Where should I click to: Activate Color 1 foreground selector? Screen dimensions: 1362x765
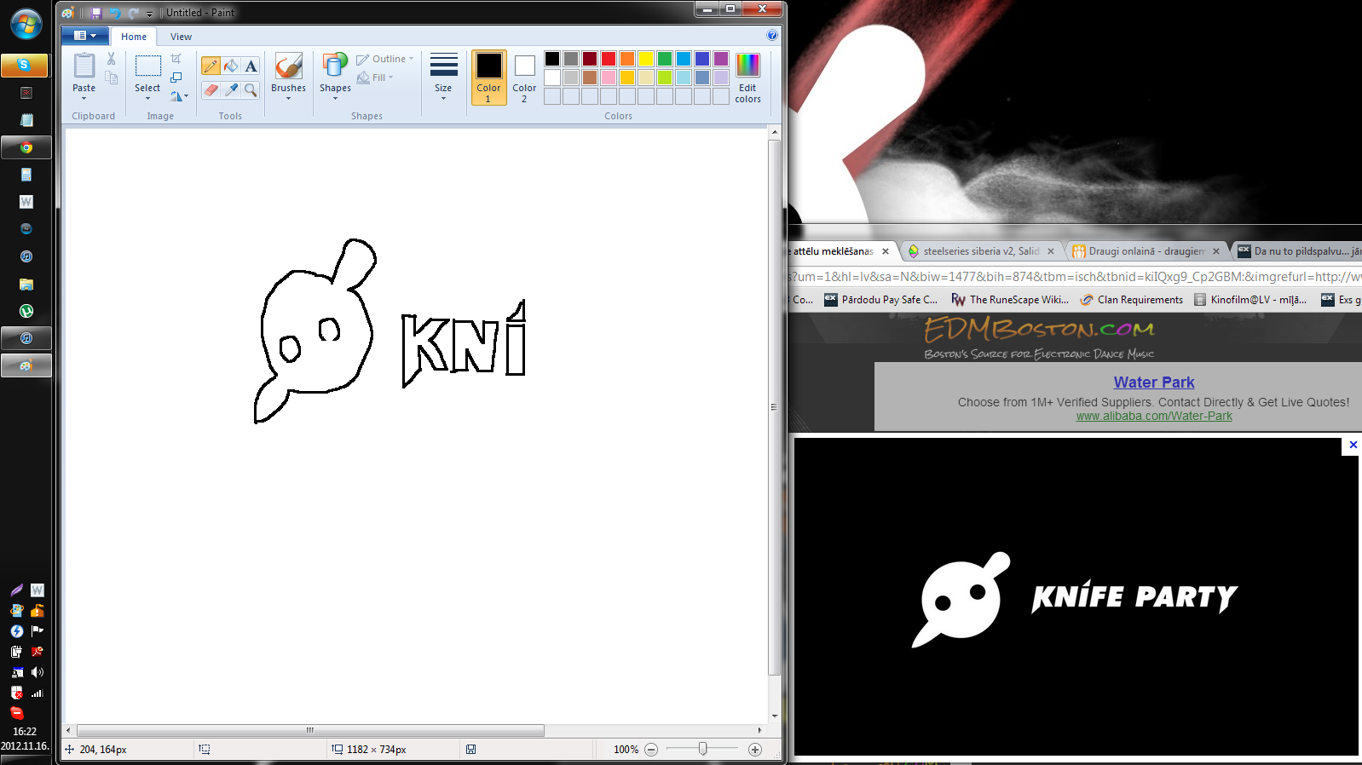(x=489, y=78)
